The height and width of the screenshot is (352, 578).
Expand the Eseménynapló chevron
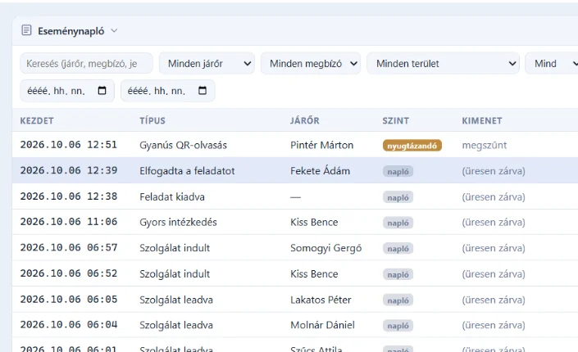[x=114, y=30]
